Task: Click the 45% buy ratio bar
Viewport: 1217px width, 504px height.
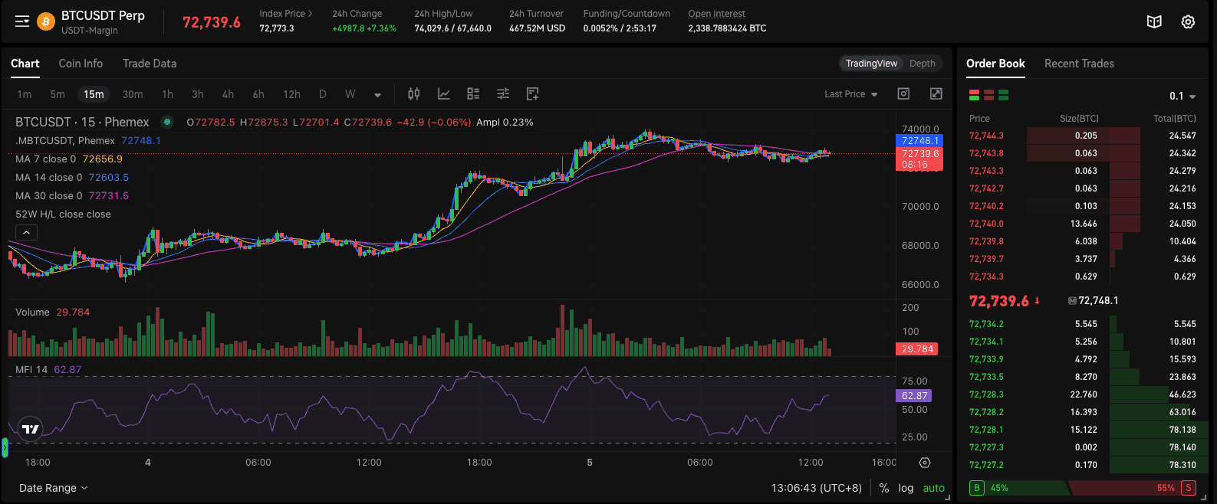Action: 1016,488
